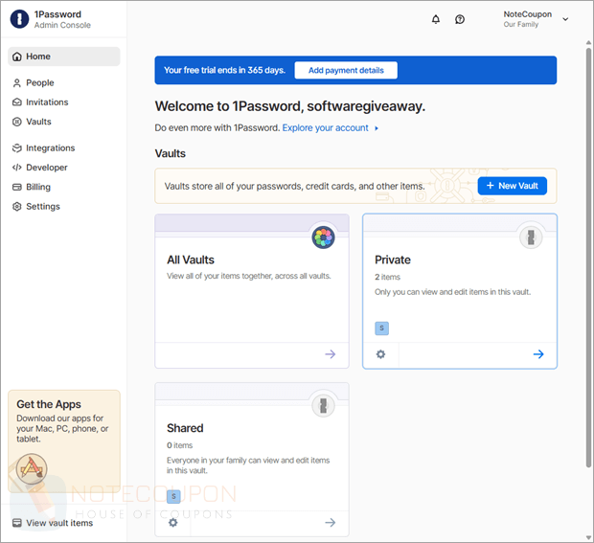
Task: Click the page vertical scrollbar
Action: coord(588,258)
